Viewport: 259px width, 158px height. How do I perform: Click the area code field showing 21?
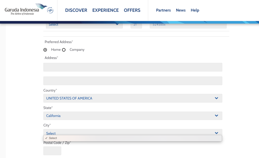pos(136,25)
